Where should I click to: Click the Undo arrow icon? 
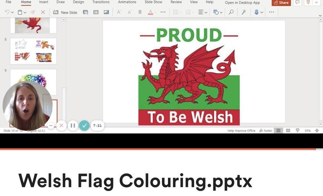click(7, 12)
